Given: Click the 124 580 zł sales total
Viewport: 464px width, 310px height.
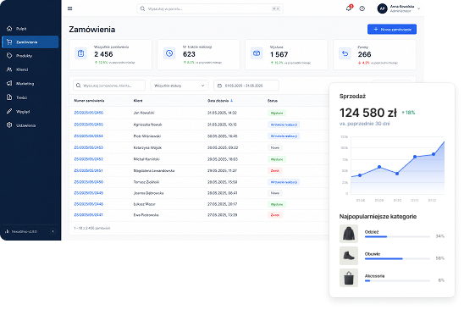Looking at the screenshot, I should [x=367, y=113].
